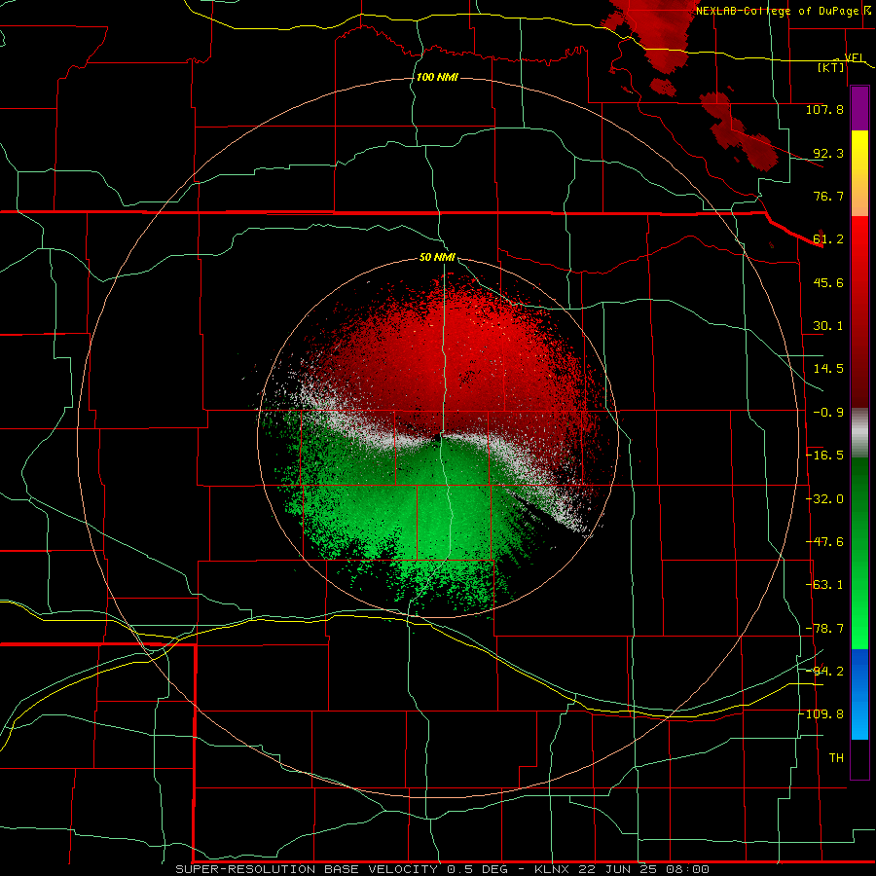876x876 pixels.
Task: Click the KLNX station identifier in caption
Action: point(554,869)
